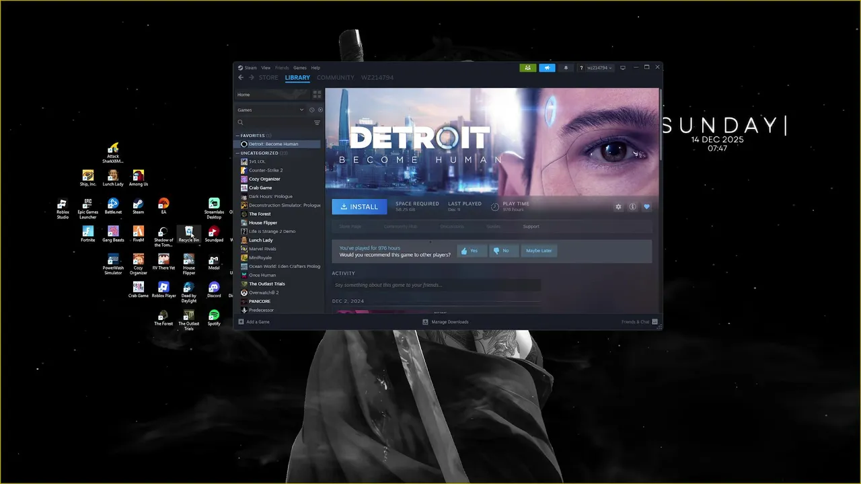
Task: Open recent games clock filter in library
Action: pos(311,110)
